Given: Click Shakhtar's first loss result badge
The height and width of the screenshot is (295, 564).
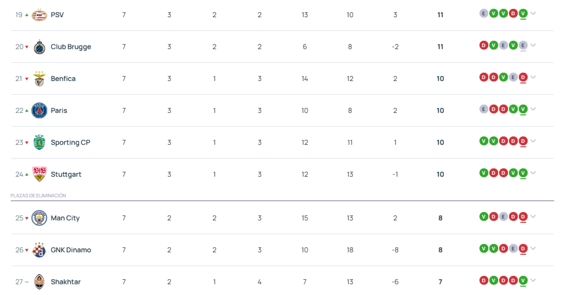Looking at the screenshot, I should pyautogui.click(x=484, y=280).
